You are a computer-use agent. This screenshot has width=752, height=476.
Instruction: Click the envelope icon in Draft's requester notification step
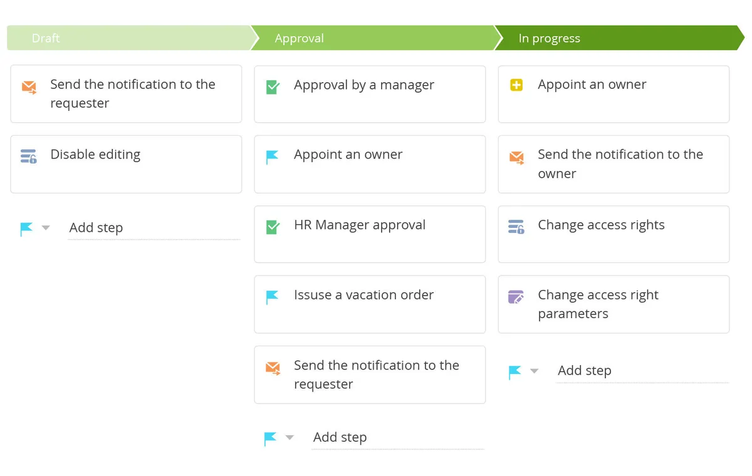[x=29, y=87]
